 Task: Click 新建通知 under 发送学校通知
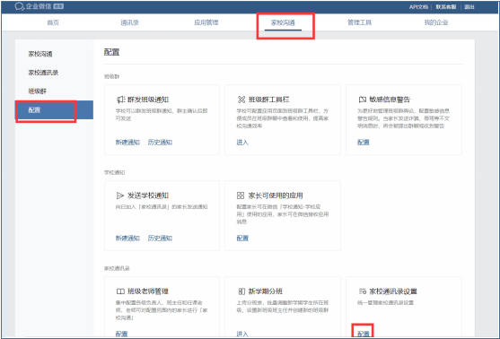pos(127,238)
